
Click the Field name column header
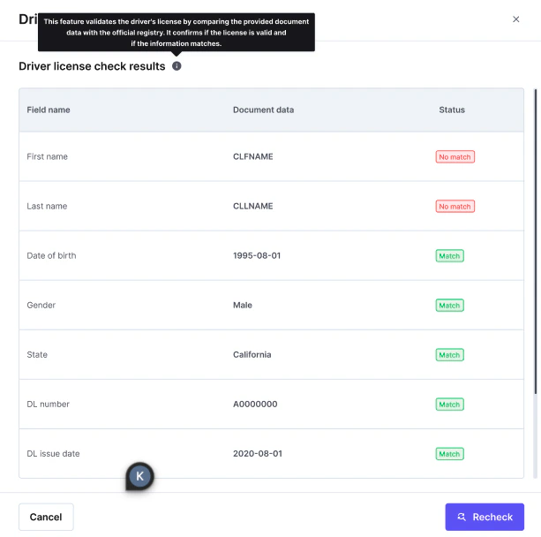click(x=49, y=110)
